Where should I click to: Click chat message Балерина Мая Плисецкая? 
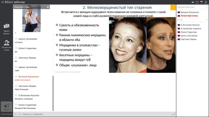25,108
